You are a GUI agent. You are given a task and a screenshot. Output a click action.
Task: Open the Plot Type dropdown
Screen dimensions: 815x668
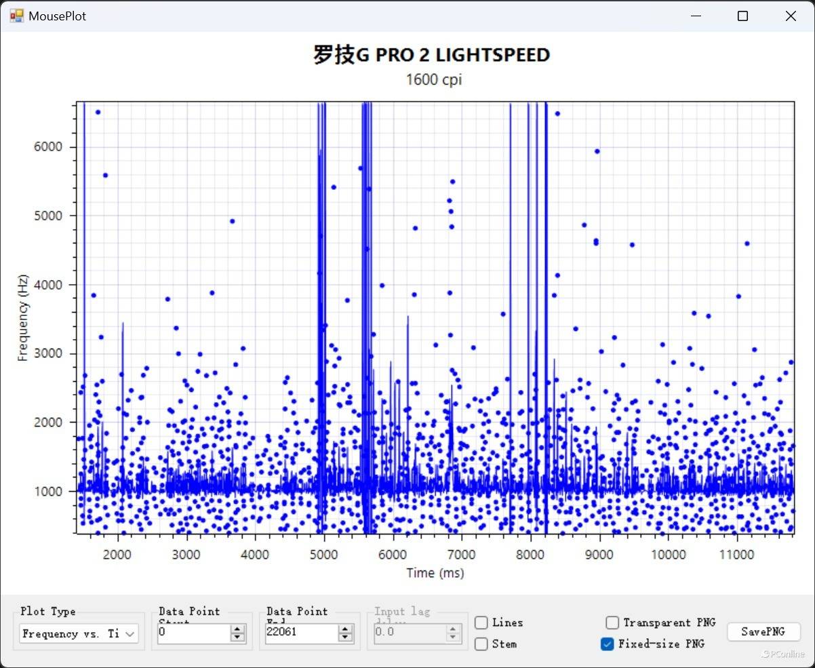click(79, 633)
